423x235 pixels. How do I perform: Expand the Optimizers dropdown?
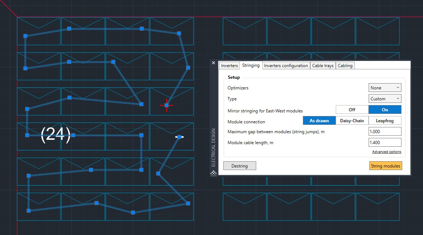(385, 88)
